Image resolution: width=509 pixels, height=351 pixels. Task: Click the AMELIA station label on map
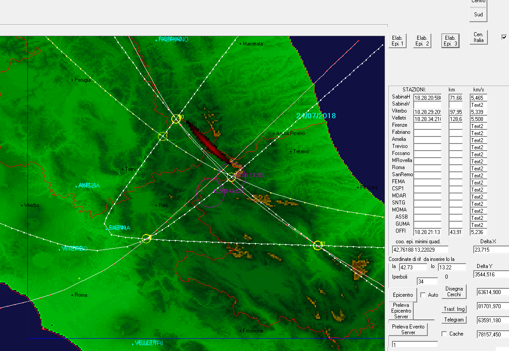pos(89,185)
